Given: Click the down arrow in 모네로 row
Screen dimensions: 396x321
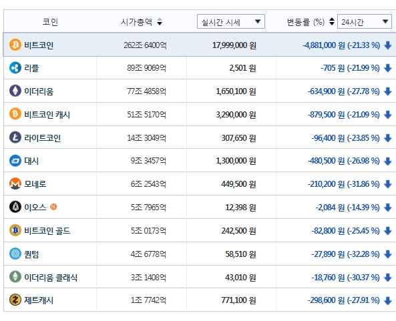Looking at the screenshot, I should click(x=388, y=184).
